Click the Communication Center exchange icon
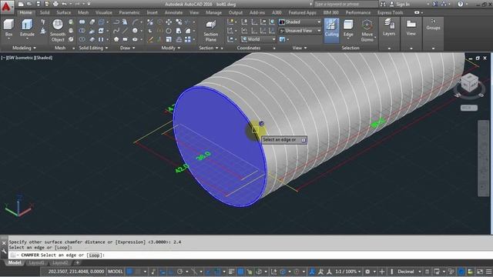Viewport: 493px width, 277px height. pyautogui.click(x=435, y=4)
